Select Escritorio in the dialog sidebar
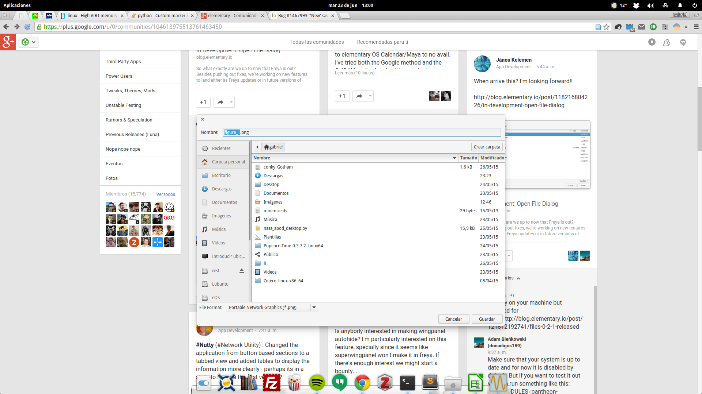This screenshot has height=394, width=702. tap(224, 175)
